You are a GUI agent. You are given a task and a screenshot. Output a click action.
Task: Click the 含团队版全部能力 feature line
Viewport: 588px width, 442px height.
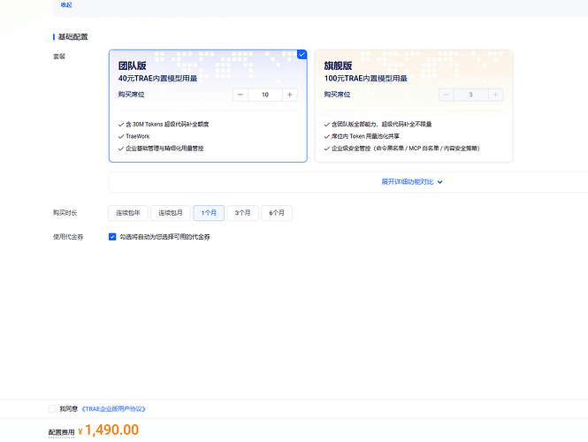click(381, 125)
